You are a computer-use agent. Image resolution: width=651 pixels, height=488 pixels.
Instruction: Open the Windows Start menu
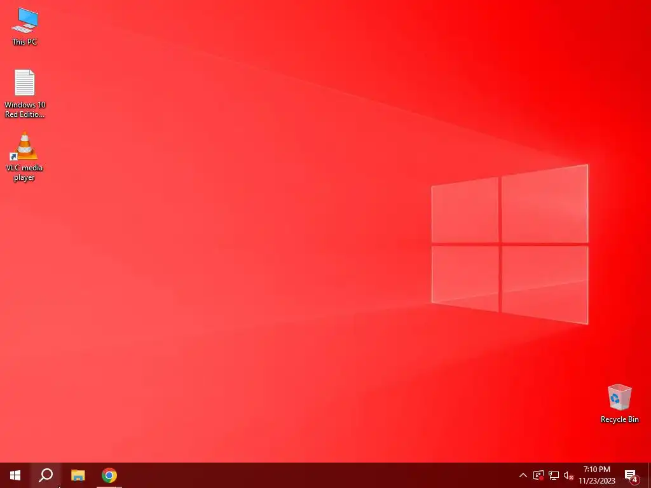click(15, 475)
